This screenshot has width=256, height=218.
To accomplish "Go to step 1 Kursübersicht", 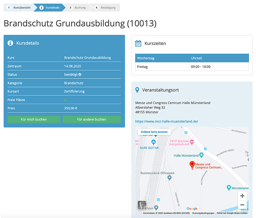I will tap(19, 7).
